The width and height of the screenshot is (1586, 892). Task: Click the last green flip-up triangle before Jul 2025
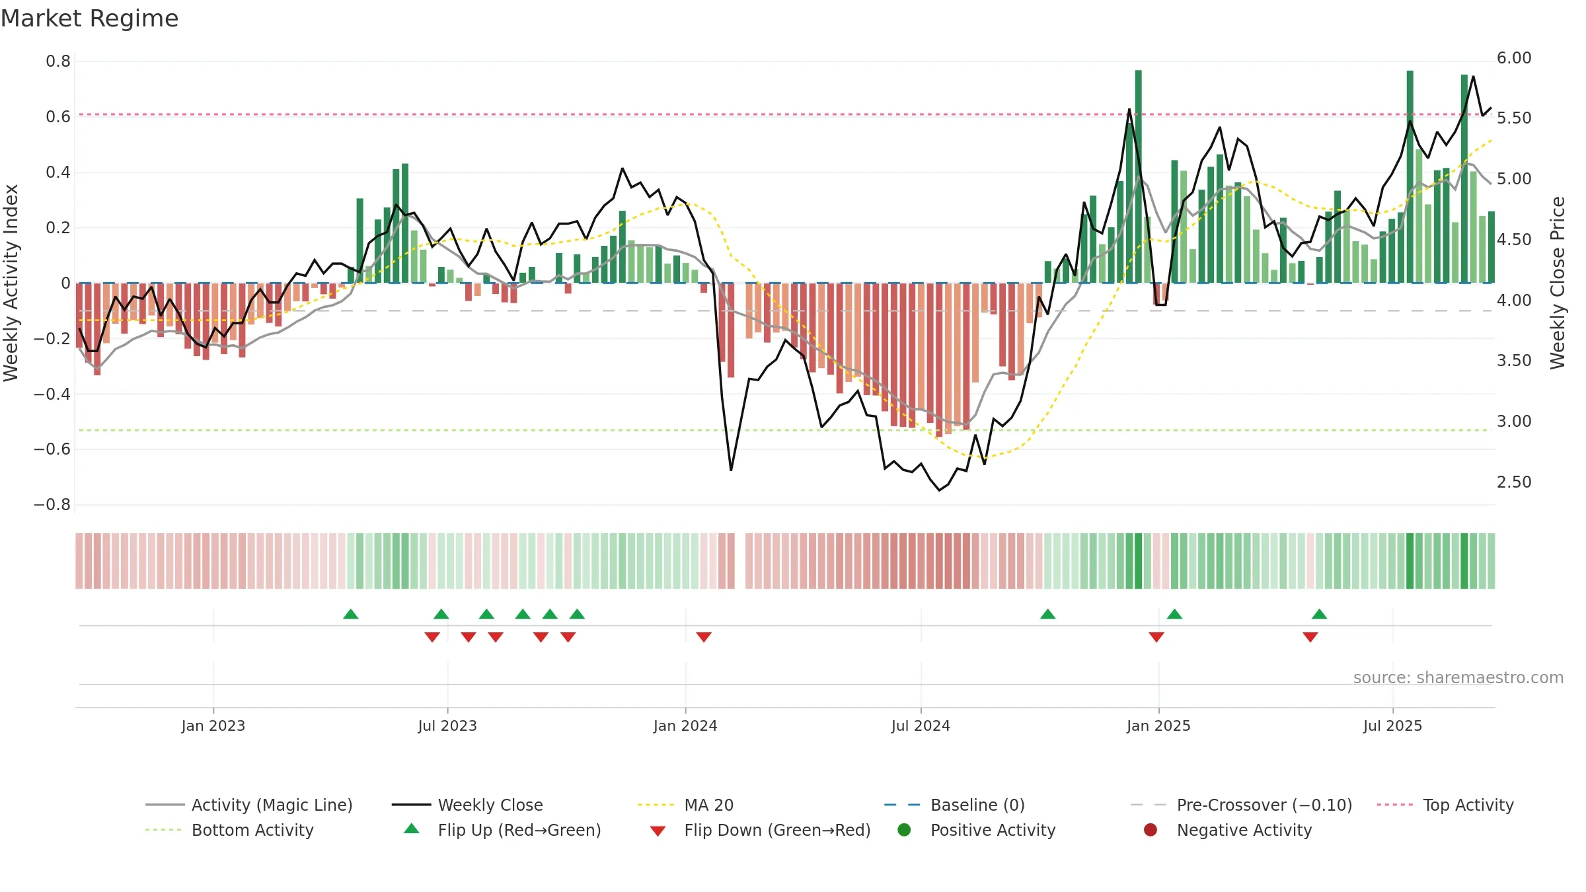[x=1320, y=614]
